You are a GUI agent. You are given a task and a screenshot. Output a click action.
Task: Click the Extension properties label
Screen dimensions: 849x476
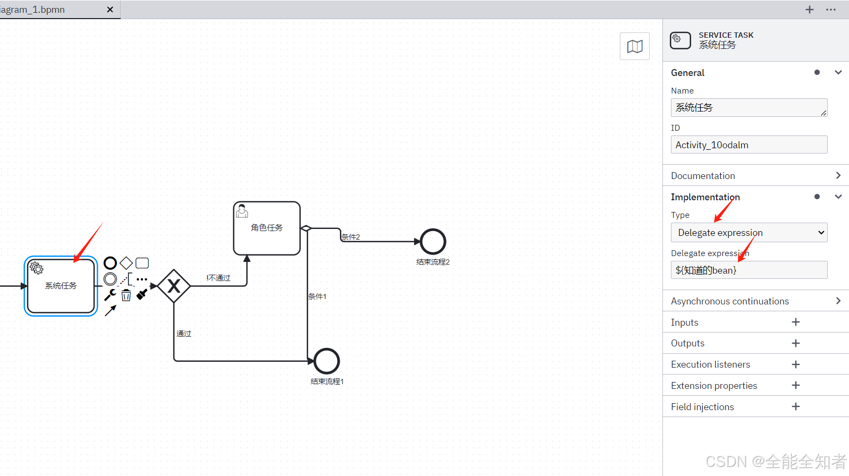714,386
